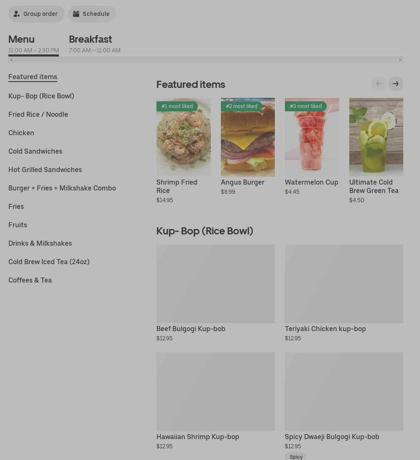Select Cold Brew Iced Tea (24oz) category
This screenshot has height=460, width=420.
click(x=49, y=262)
